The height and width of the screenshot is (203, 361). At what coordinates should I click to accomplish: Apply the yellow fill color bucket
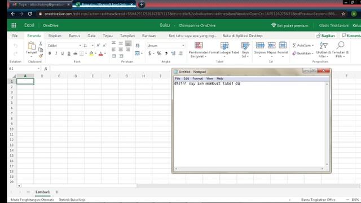tap(91, 54)
